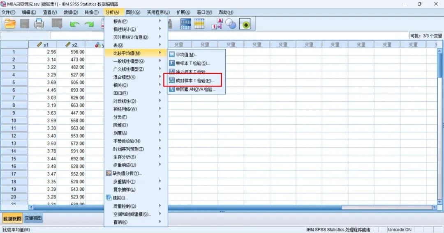Image resolution: width=444 pixels, height=233 pixels.
Task: Expand the Nonparametric Tests (非参数检验) arrow
Action: 160,140
